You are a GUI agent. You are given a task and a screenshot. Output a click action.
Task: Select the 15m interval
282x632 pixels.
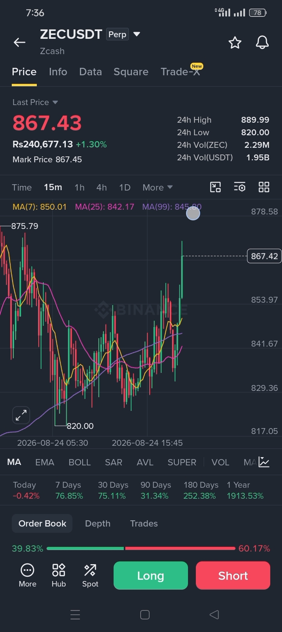pyautogui.click(x=53, y=187)
